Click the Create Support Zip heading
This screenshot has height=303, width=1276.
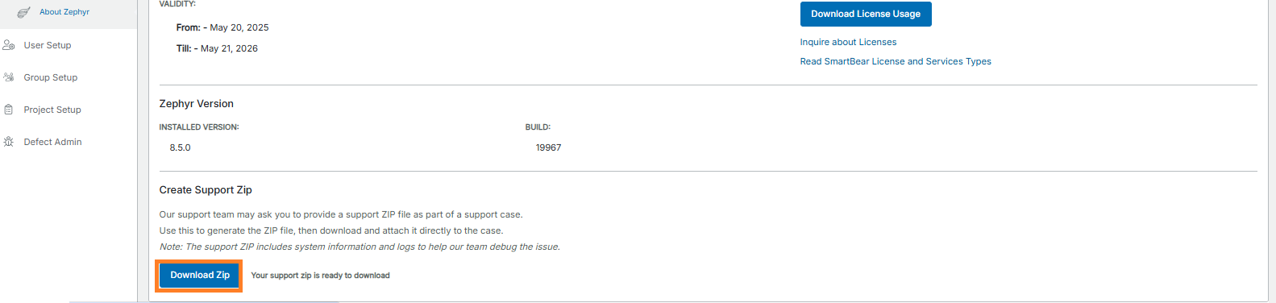(x=206, y=190)
